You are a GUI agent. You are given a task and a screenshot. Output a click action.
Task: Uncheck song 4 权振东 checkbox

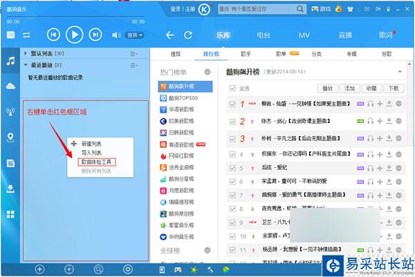click(x=232, y=154)
